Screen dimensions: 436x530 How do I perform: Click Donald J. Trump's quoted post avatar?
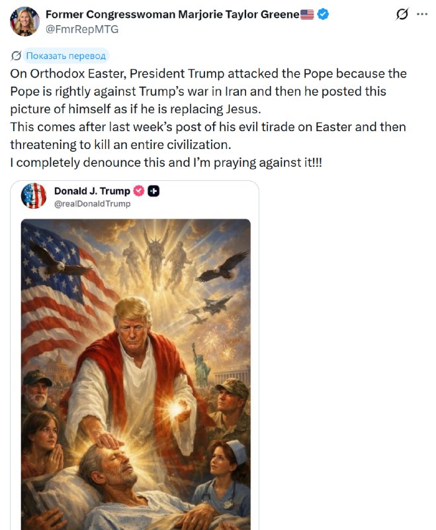coord(34,196)
